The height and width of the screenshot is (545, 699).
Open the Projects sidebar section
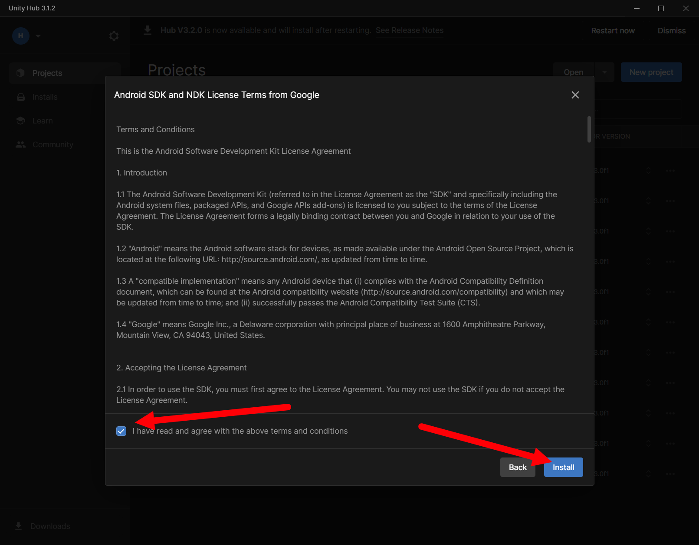[65, 73]
